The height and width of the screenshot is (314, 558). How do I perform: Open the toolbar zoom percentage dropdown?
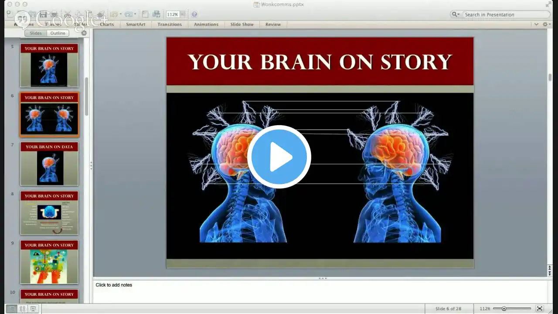tap(183, 14)
